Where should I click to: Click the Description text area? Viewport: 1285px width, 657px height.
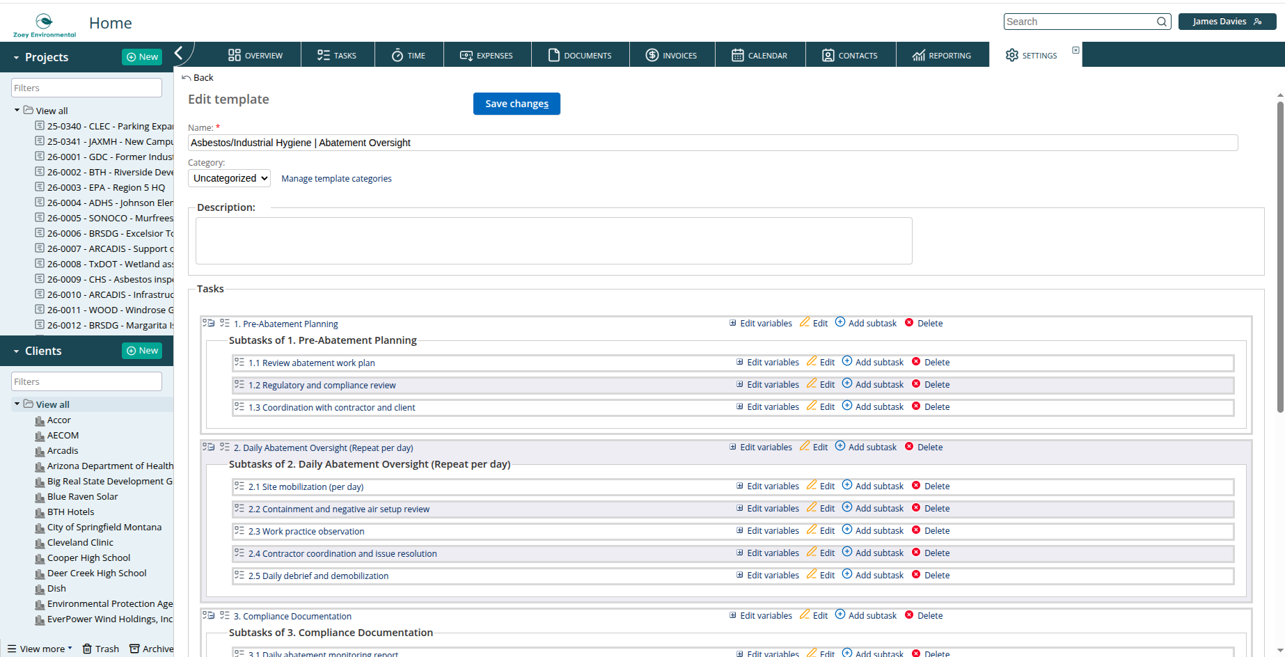(553, 241)
